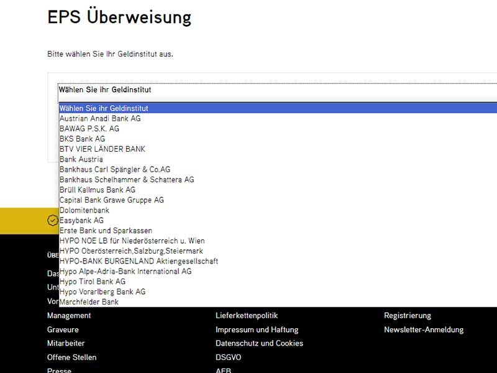Select Dolomitenbank option
Image resolution: width=497 pixels, height=373 pixels.
[x=278, y=210]
